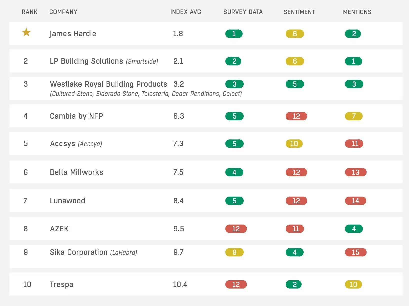409x306 pixels.
Task: Click the 7.3 index average for Accsys
Action: tap(178, 144)
